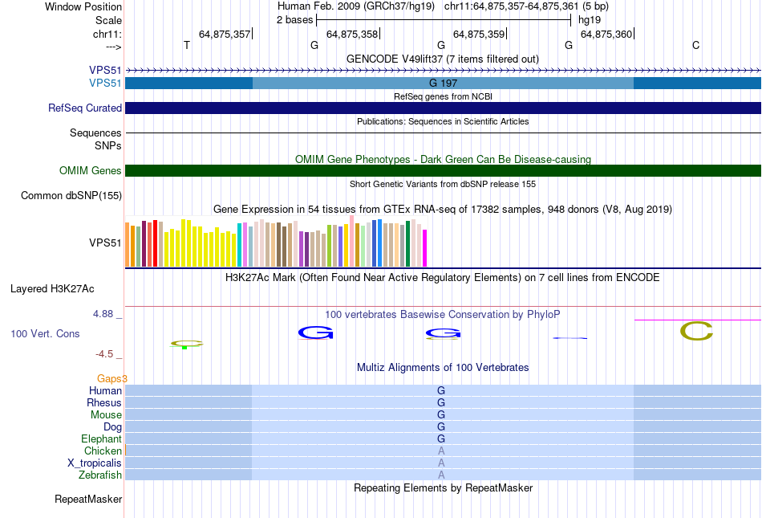Click the small C base in the sequence row
Viewport: 762px width, 518px height.
696,45
